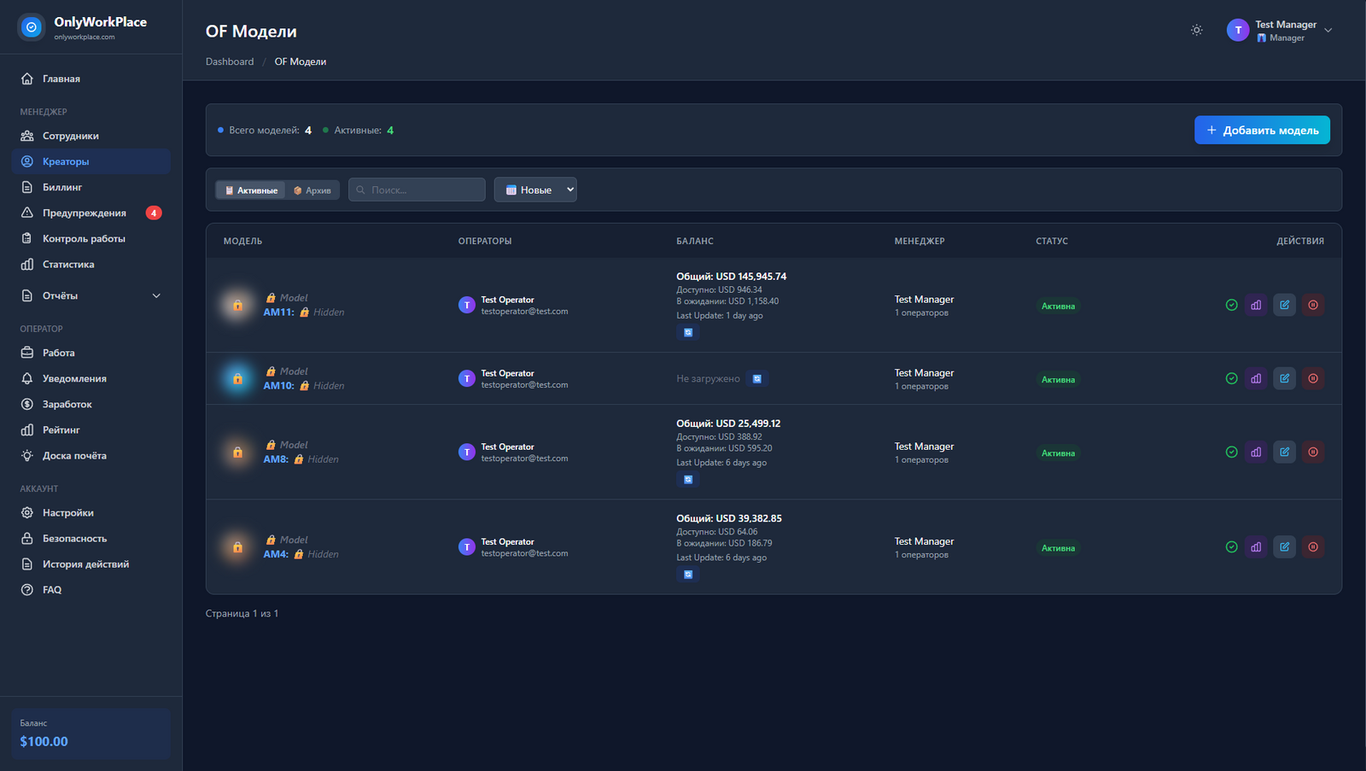Refresh balance icon under AM11 last update
The image size is (1366, 771).
(x=688, y=332)
